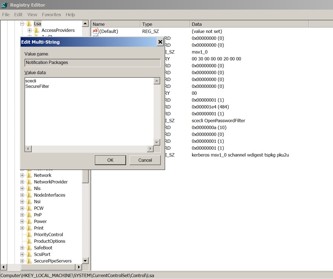Click the PriorityControl folder icon

(x=29, y=235)
